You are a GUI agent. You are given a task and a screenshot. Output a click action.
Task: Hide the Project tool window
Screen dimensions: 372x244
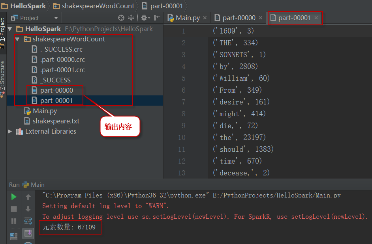[x=157, y=18]
